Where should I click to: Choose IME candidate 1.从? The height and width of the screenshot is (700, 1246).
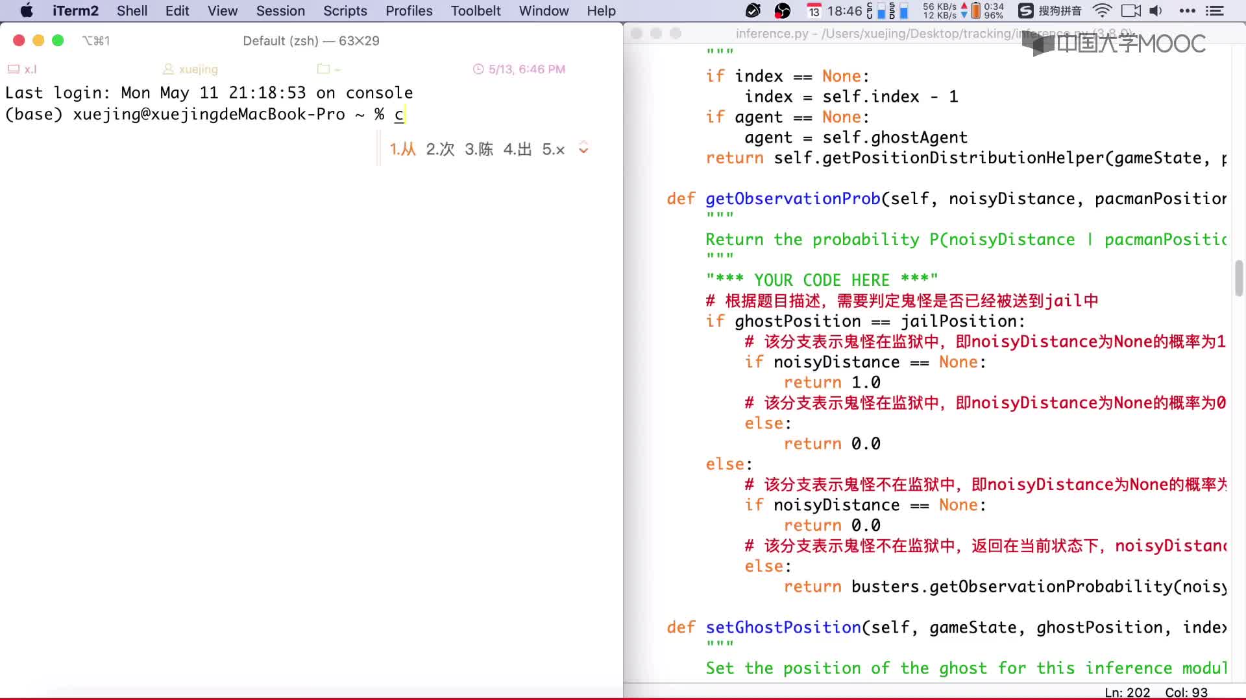pyautogui.click(x=402, y=149)
